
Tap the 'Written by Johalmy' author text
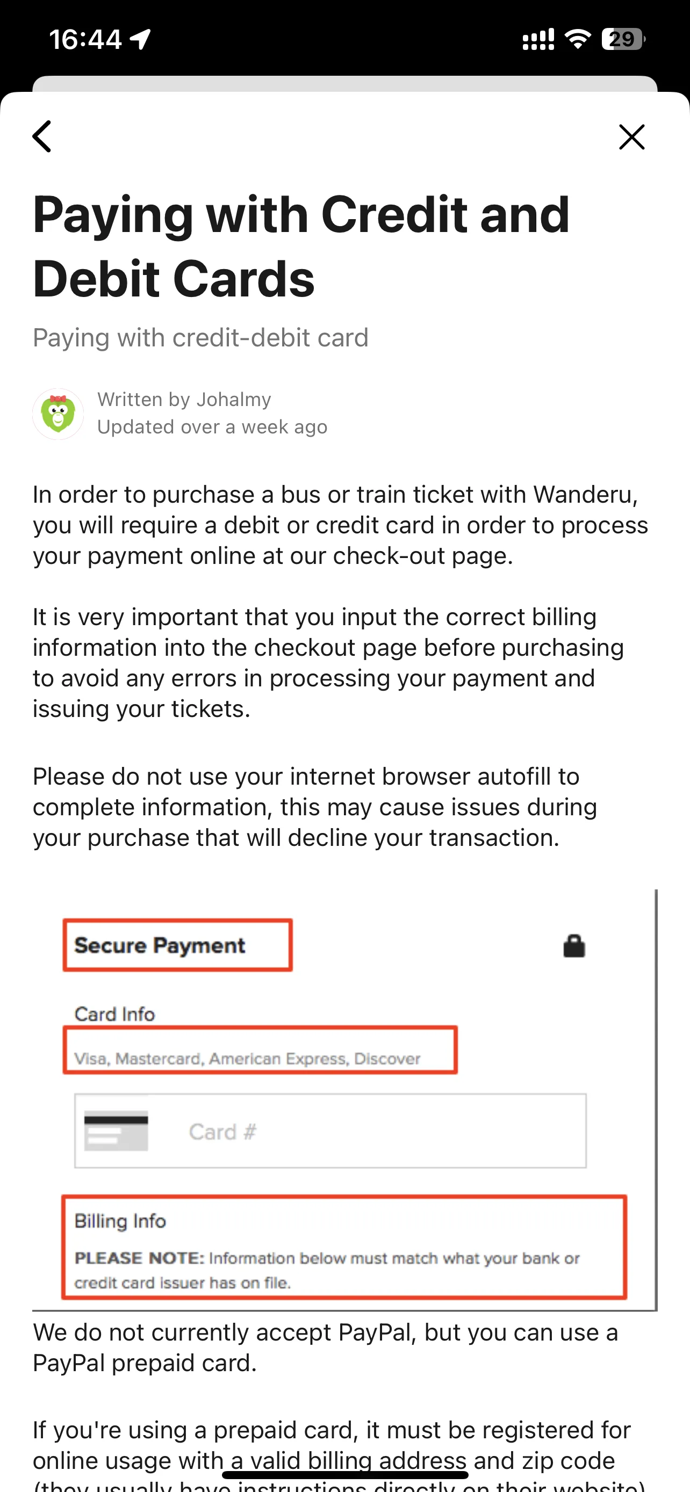[184, 400]
